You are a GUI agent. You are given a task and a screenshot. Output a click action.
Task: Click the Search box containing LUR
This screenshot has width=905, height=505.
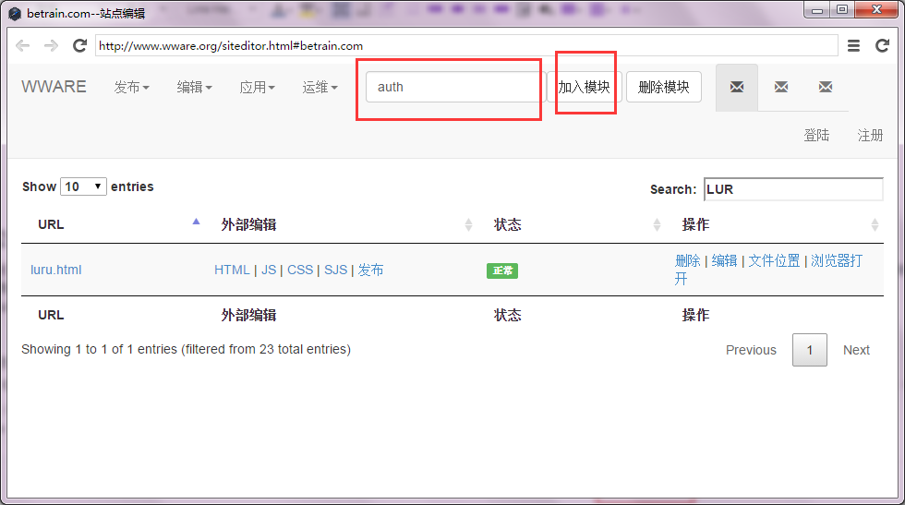pos(793,189)
